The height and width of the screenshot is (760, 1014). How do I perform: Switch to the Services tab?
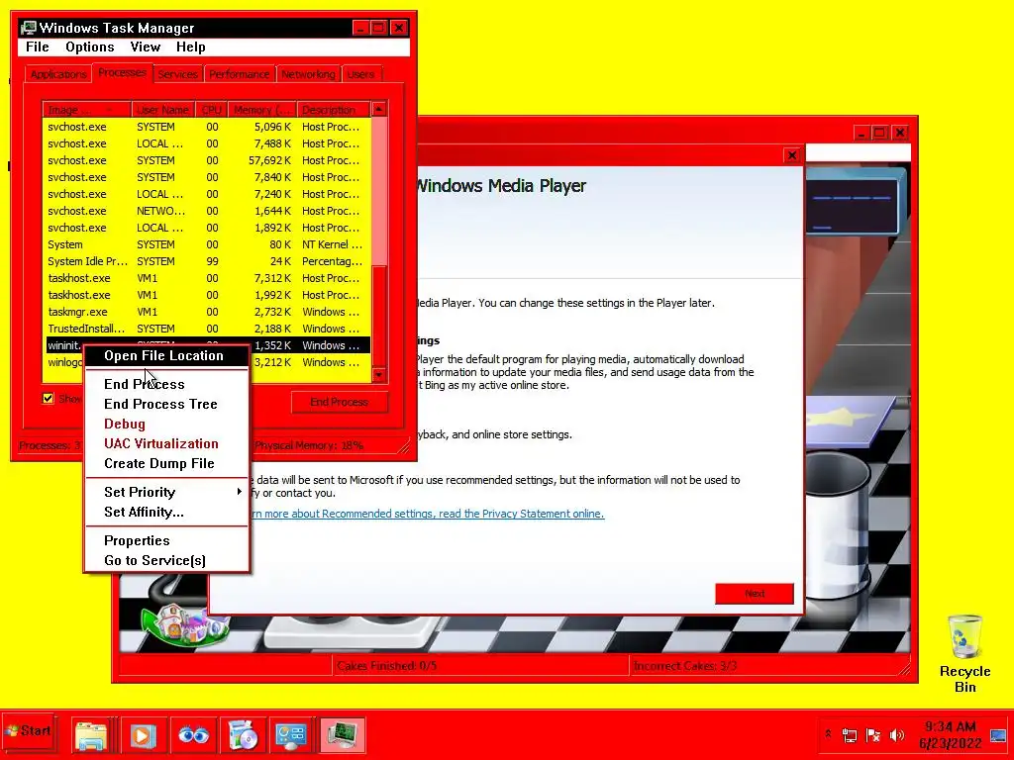tap(178, 74)
